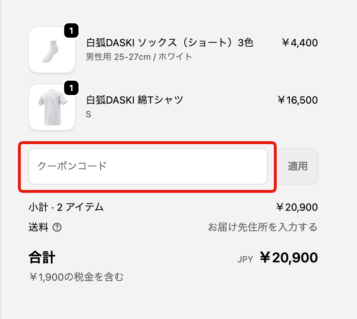Screen dimensions: 357x319
Task: Click the subtotal amount ¥20,900
Action: click(x=297, y=207)
